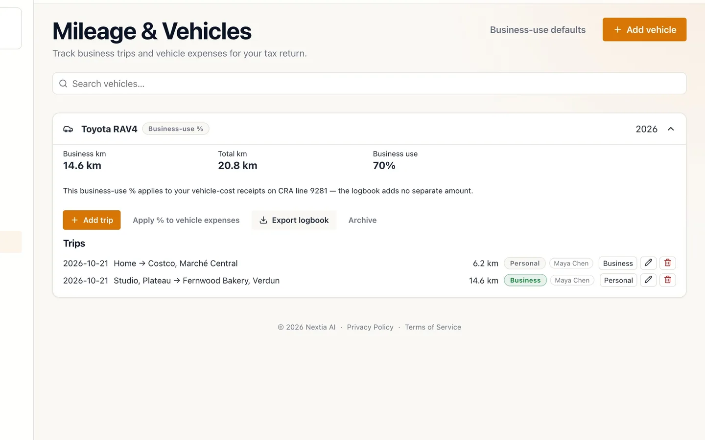This screenshot has width=705, height=440.
Task: Focus the Search vehicles field
Action: (x=369, y=84)
